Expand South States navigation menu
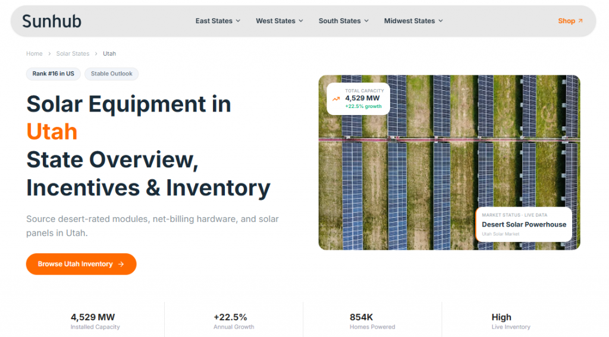The height and width of the screenshot is (337, 609). 343,21
